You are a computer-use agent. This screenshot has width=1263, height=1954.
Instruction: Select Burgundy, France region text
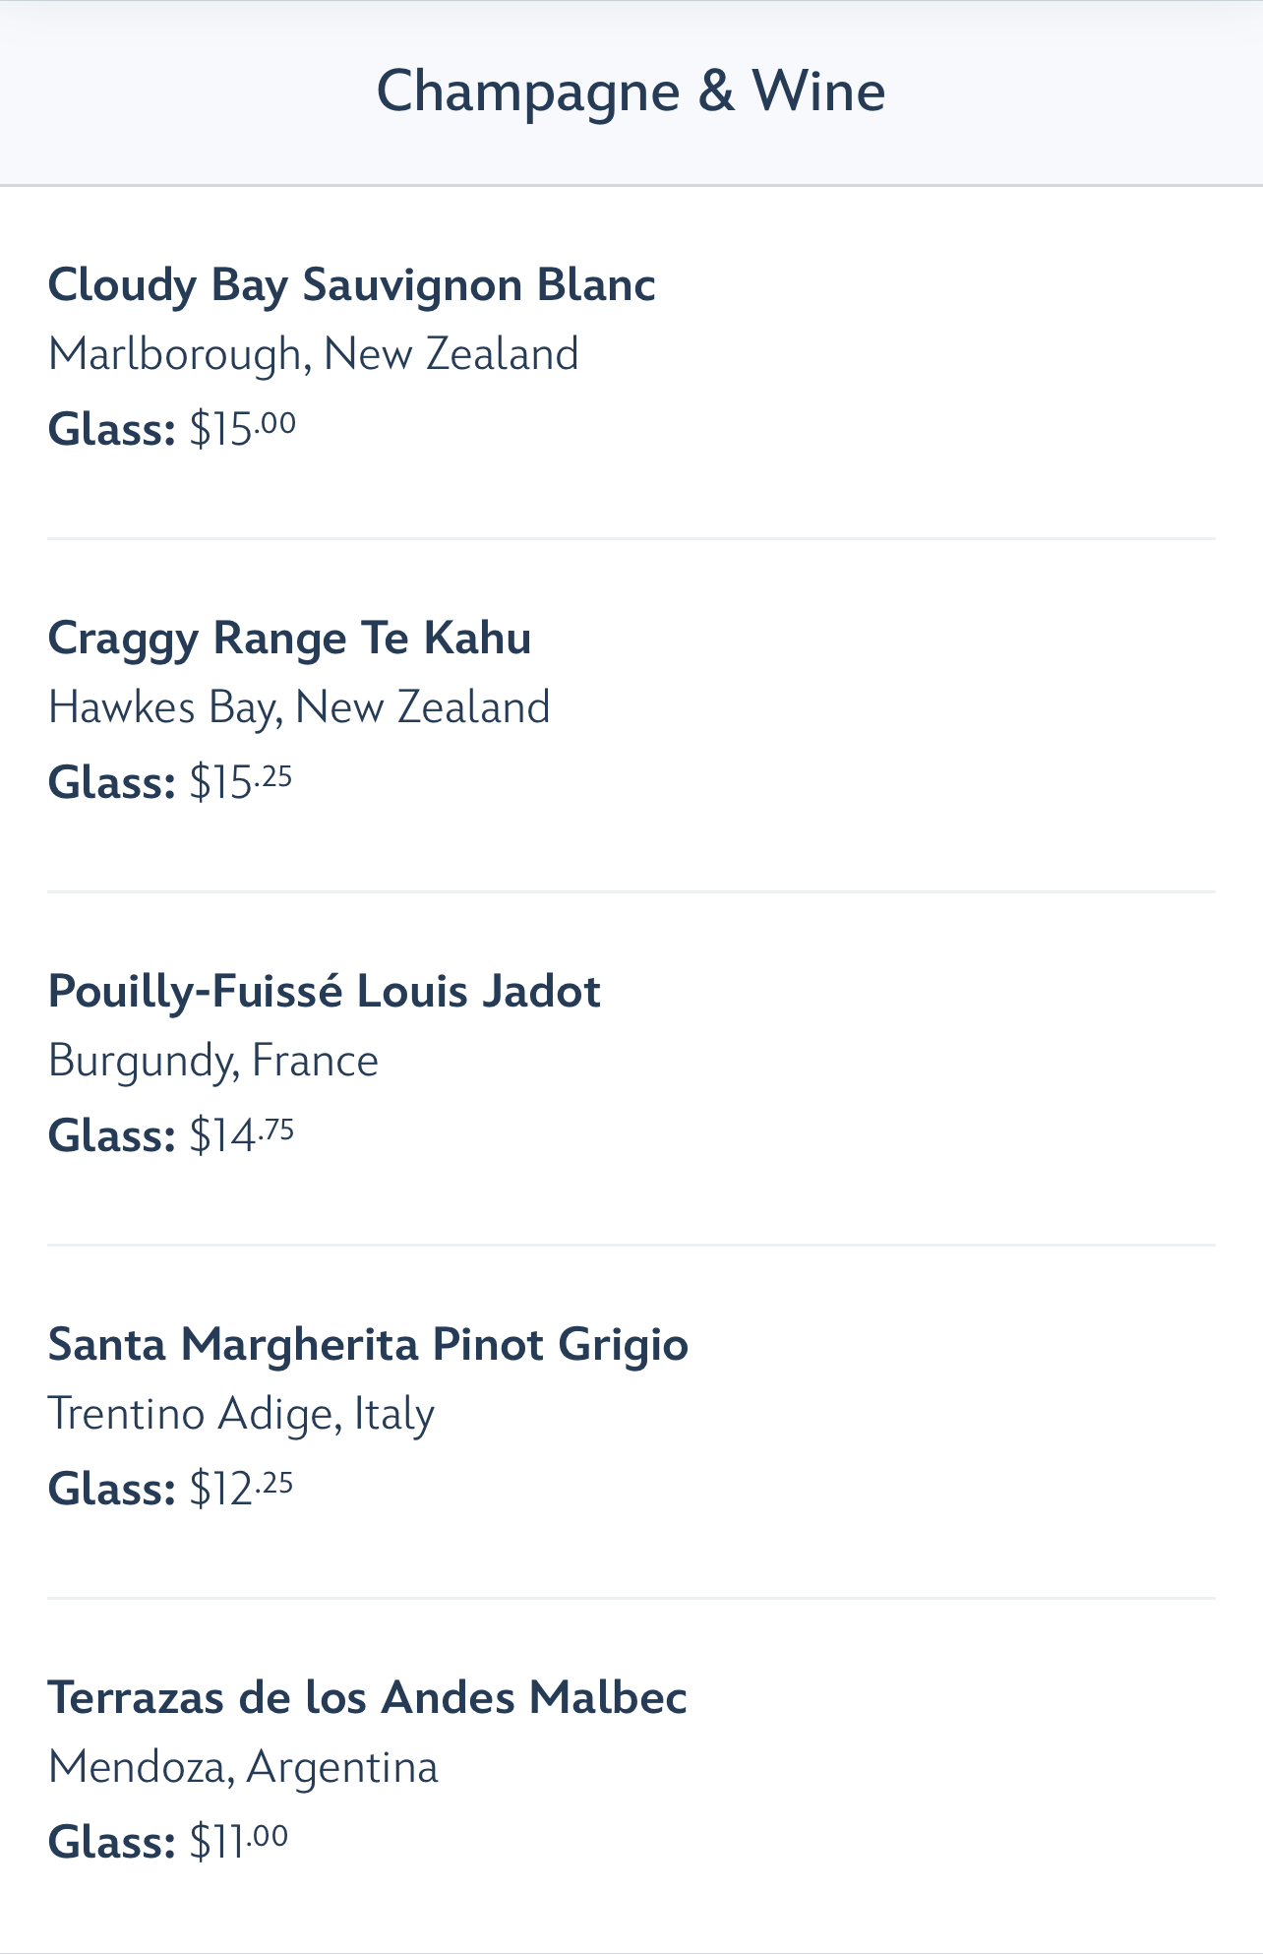(213, 1062)
